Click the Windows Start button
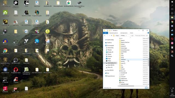The height and width of the screenshot is (98, 175). coord(172,2)
